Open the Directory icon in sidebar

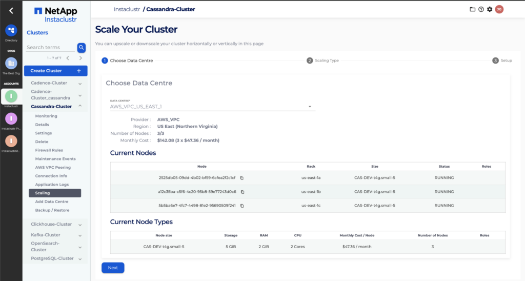click(x=11, y=30)
